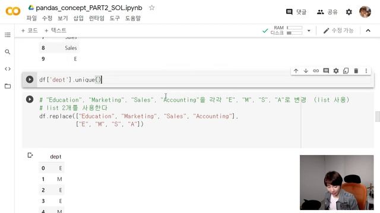Open the table of contents sidebar

8,35
